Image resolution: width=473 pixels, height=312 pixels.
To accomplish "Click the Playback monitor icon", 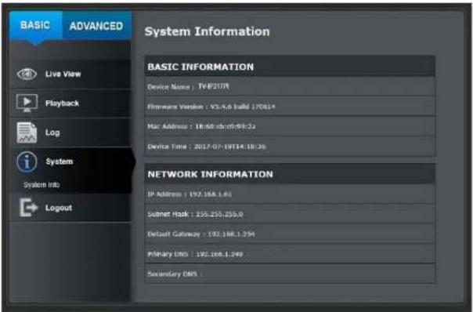I will pyautogui.click(x=27, y=103).
